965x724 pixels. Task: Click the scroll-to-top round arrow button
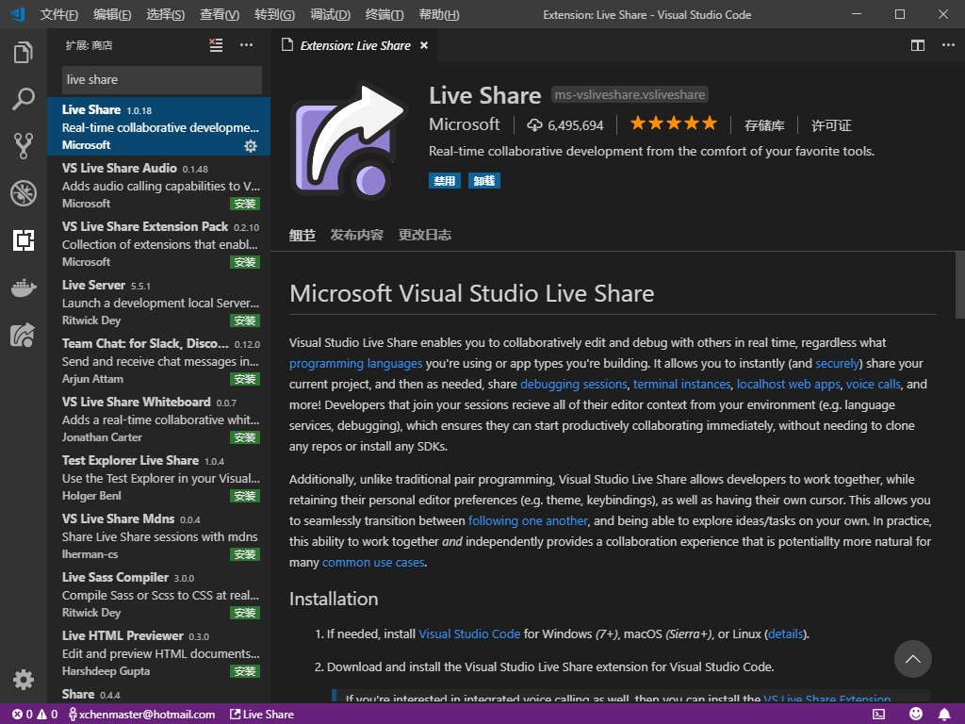[912, 659]
